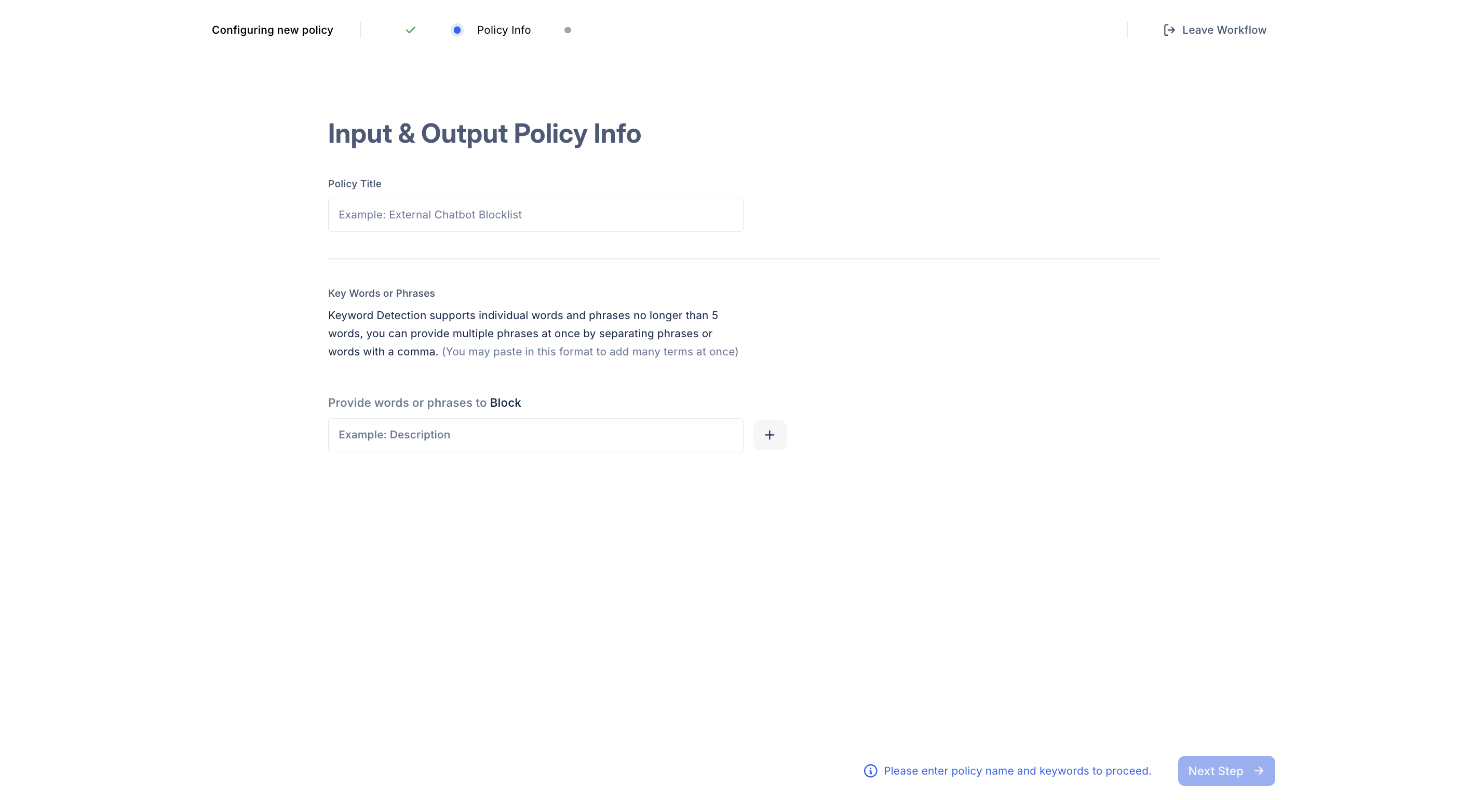Click the Leave Workflow exit icon
This screenshot has height=800, width=1484.
coord(1169,30)
